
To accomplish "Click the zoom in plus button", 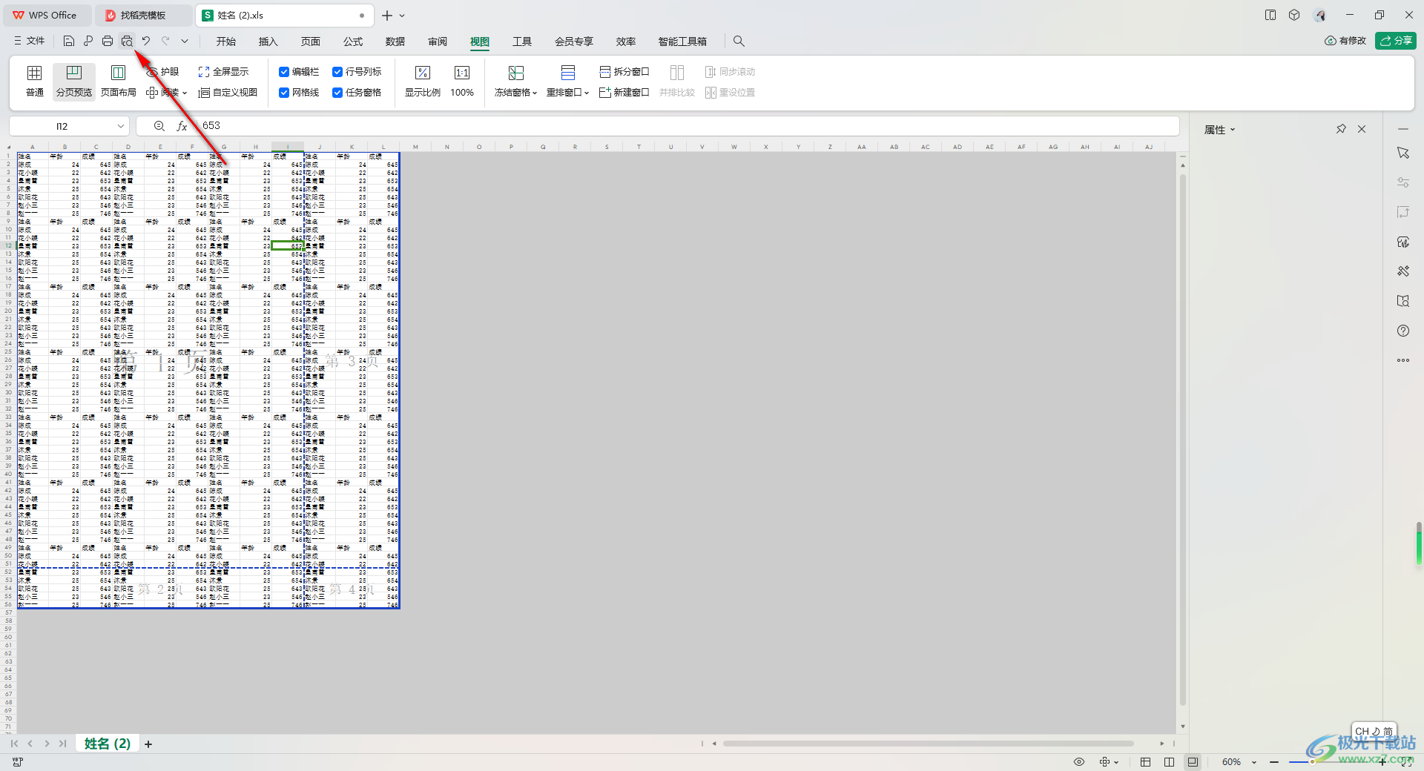I will click(1382, 762).
